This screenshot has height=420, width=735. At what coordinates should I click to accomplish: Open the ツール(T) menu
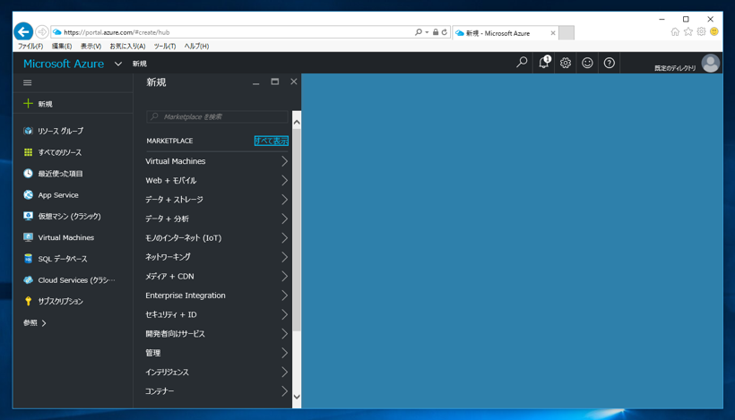pyautogui.click(x=165, y=46)
